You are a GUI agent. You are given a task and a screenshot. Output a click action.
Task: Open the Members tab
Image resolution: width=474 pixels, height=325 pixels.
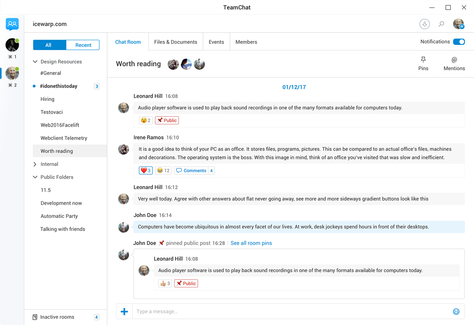coord(246,42)
